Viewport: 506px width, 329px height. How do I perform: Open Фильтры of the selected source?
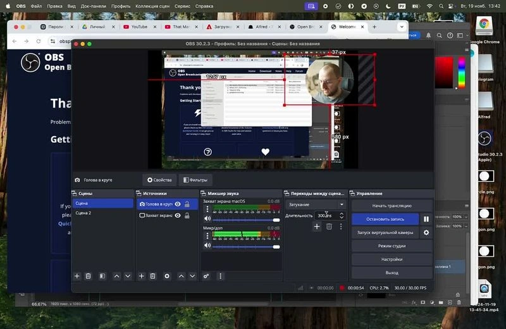click(195, 180)
